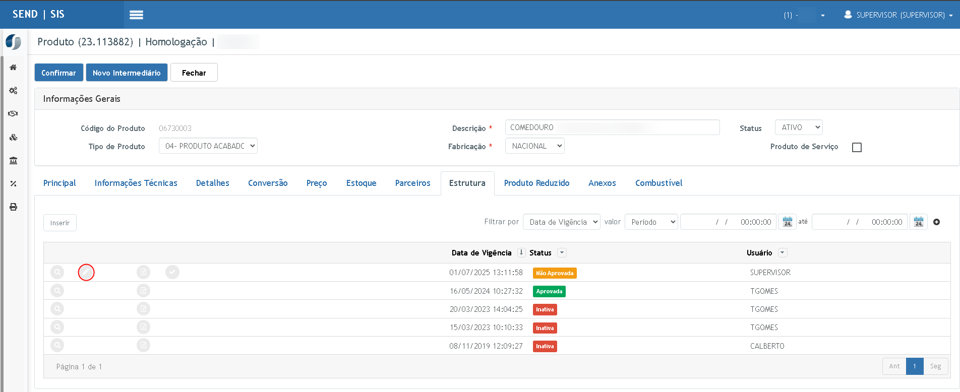Focus the Descrição field containing COMEDOURO
The height and width of the screenshot is (392, 960).
612,127
